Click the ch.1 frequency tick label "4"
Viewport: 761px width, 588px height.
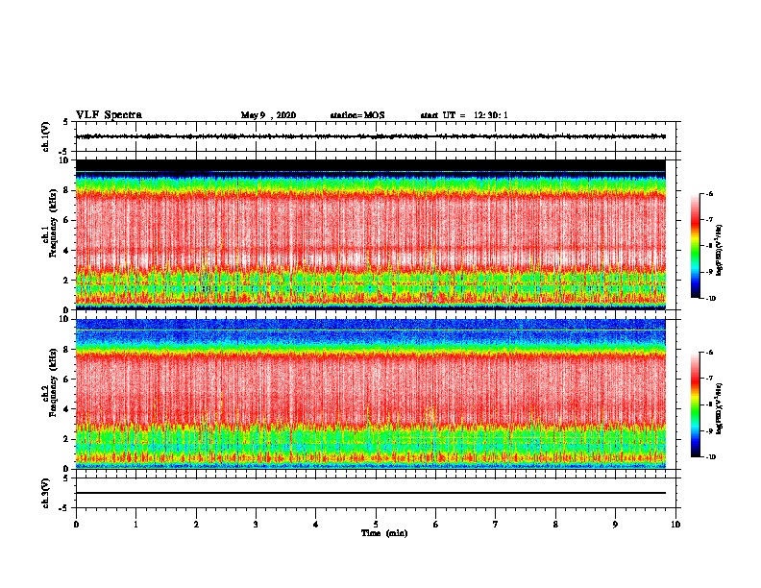(x=66, y=251)
